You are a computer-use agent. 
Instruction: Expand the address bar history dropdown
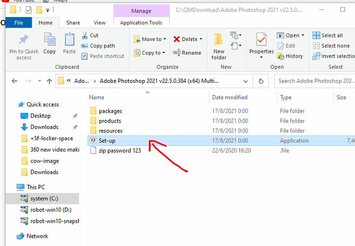(x=245, y=81)
